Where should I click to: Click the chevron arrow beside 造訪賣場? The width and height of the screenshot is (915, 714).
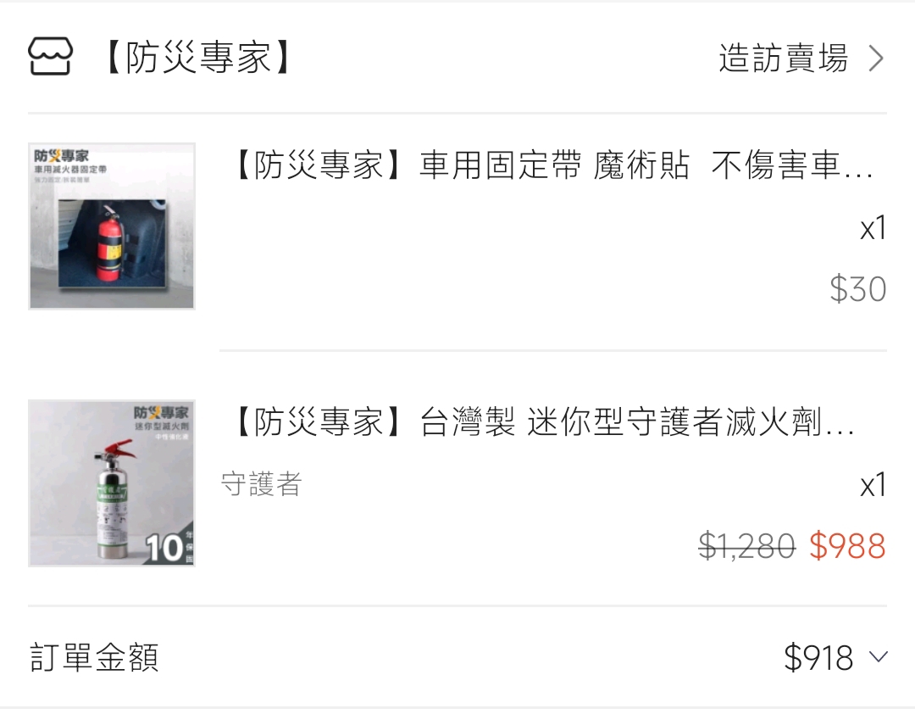coord(876,59)
